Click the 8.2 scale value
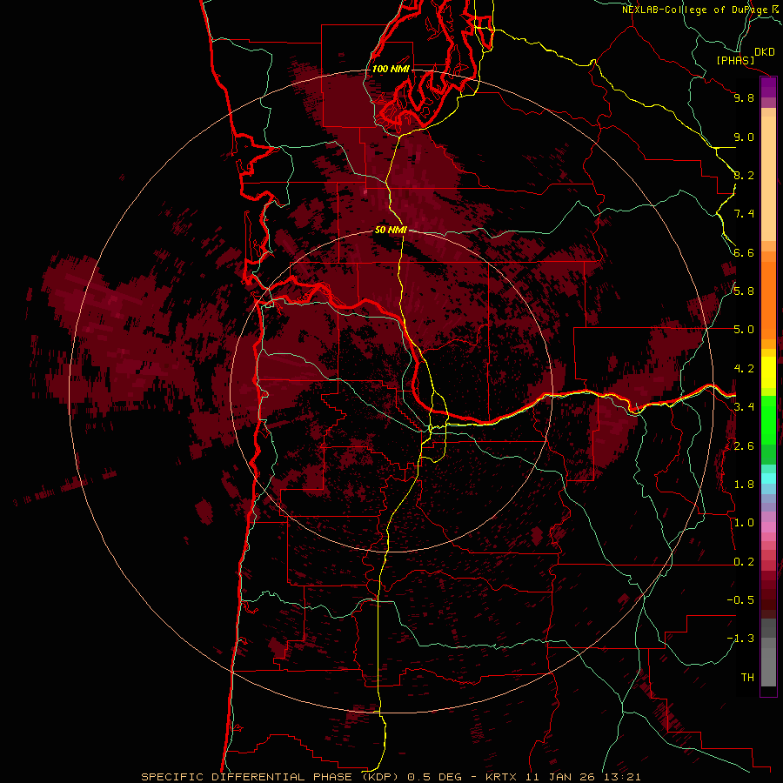The width and height of the screenshot is (783, 783). (744, 175)
